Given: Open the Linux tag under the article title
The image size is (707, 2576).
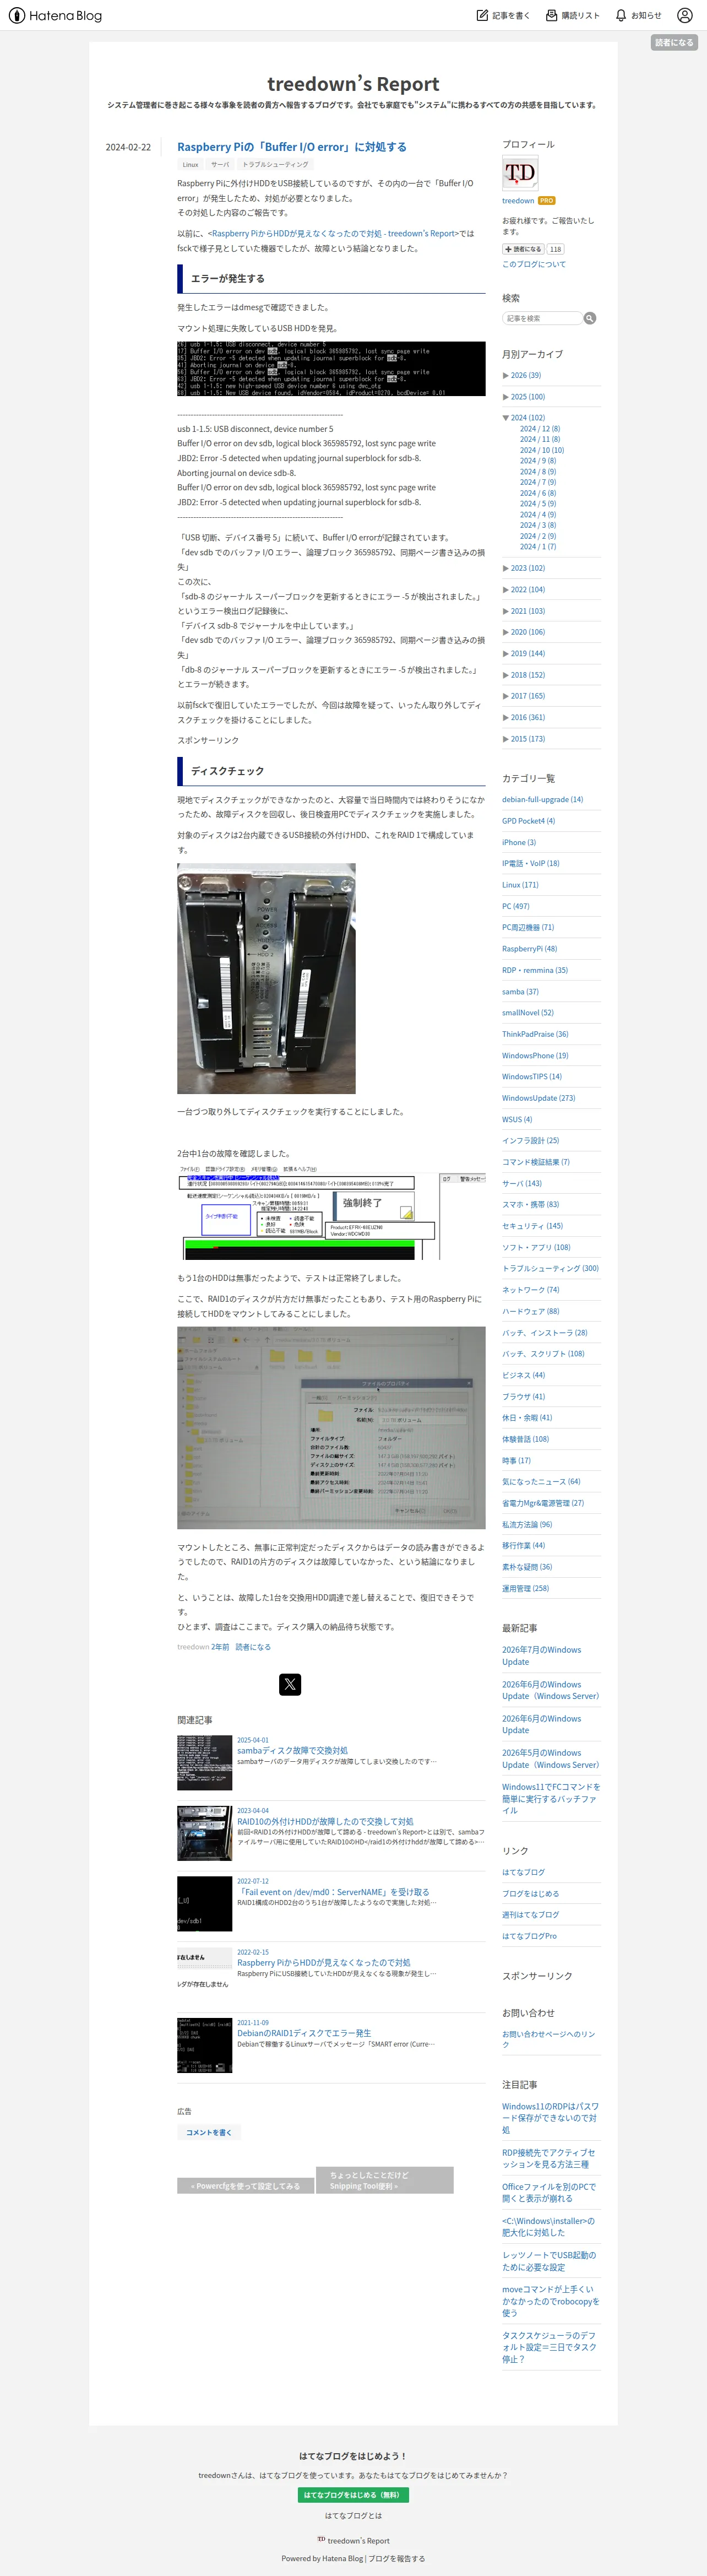Looking at the screenshot, I should coord(190,165).
